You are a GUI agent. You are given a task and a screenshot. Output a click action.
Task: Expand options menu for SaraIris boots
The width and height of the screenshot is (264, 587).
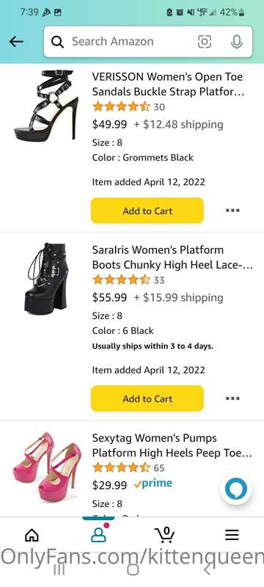(232, 398)
